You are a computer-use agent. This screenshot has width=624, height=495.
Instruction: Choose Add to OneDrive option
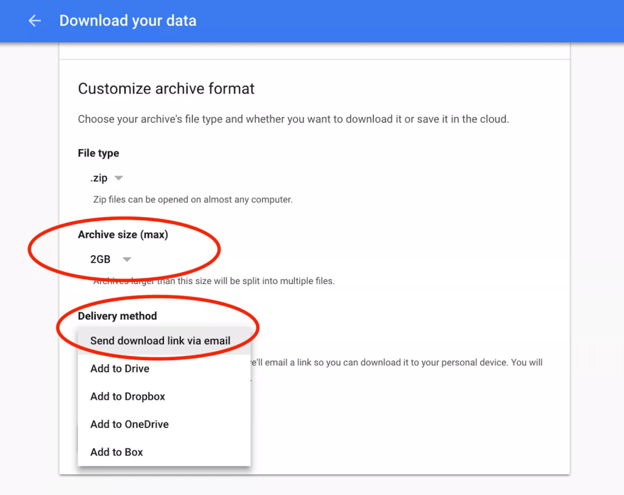click(x=130, y=424)
